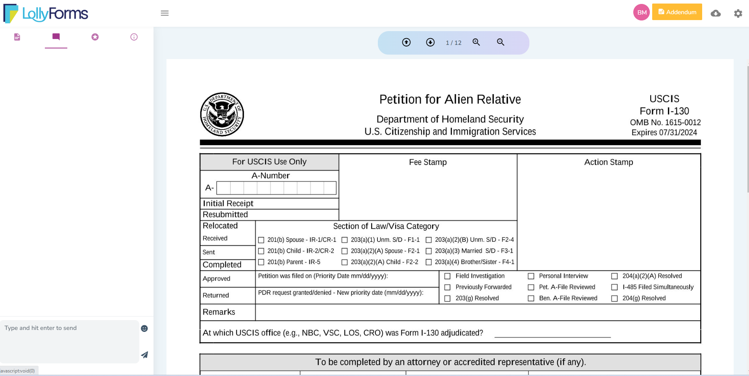Click the Approved row label
The width and height of the screenshot is (749, 376).
point(216,279)
